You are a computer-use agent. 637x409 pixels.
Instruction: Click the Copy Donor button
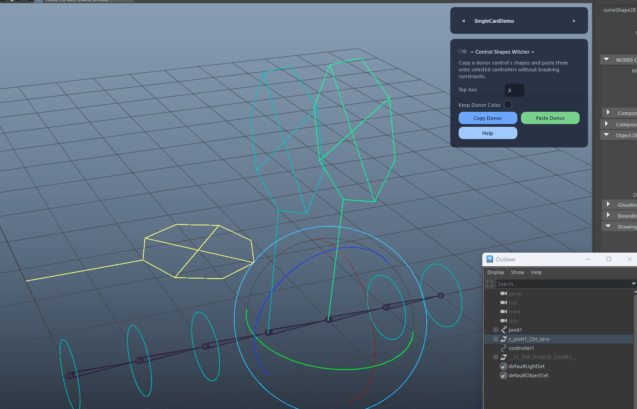pyautogui.click(x=488, y=118)
